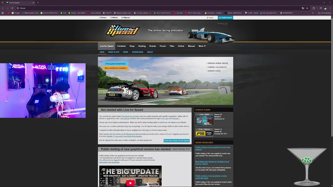
Task: Play the Big Update YouTube video
Action: [130, 183]
